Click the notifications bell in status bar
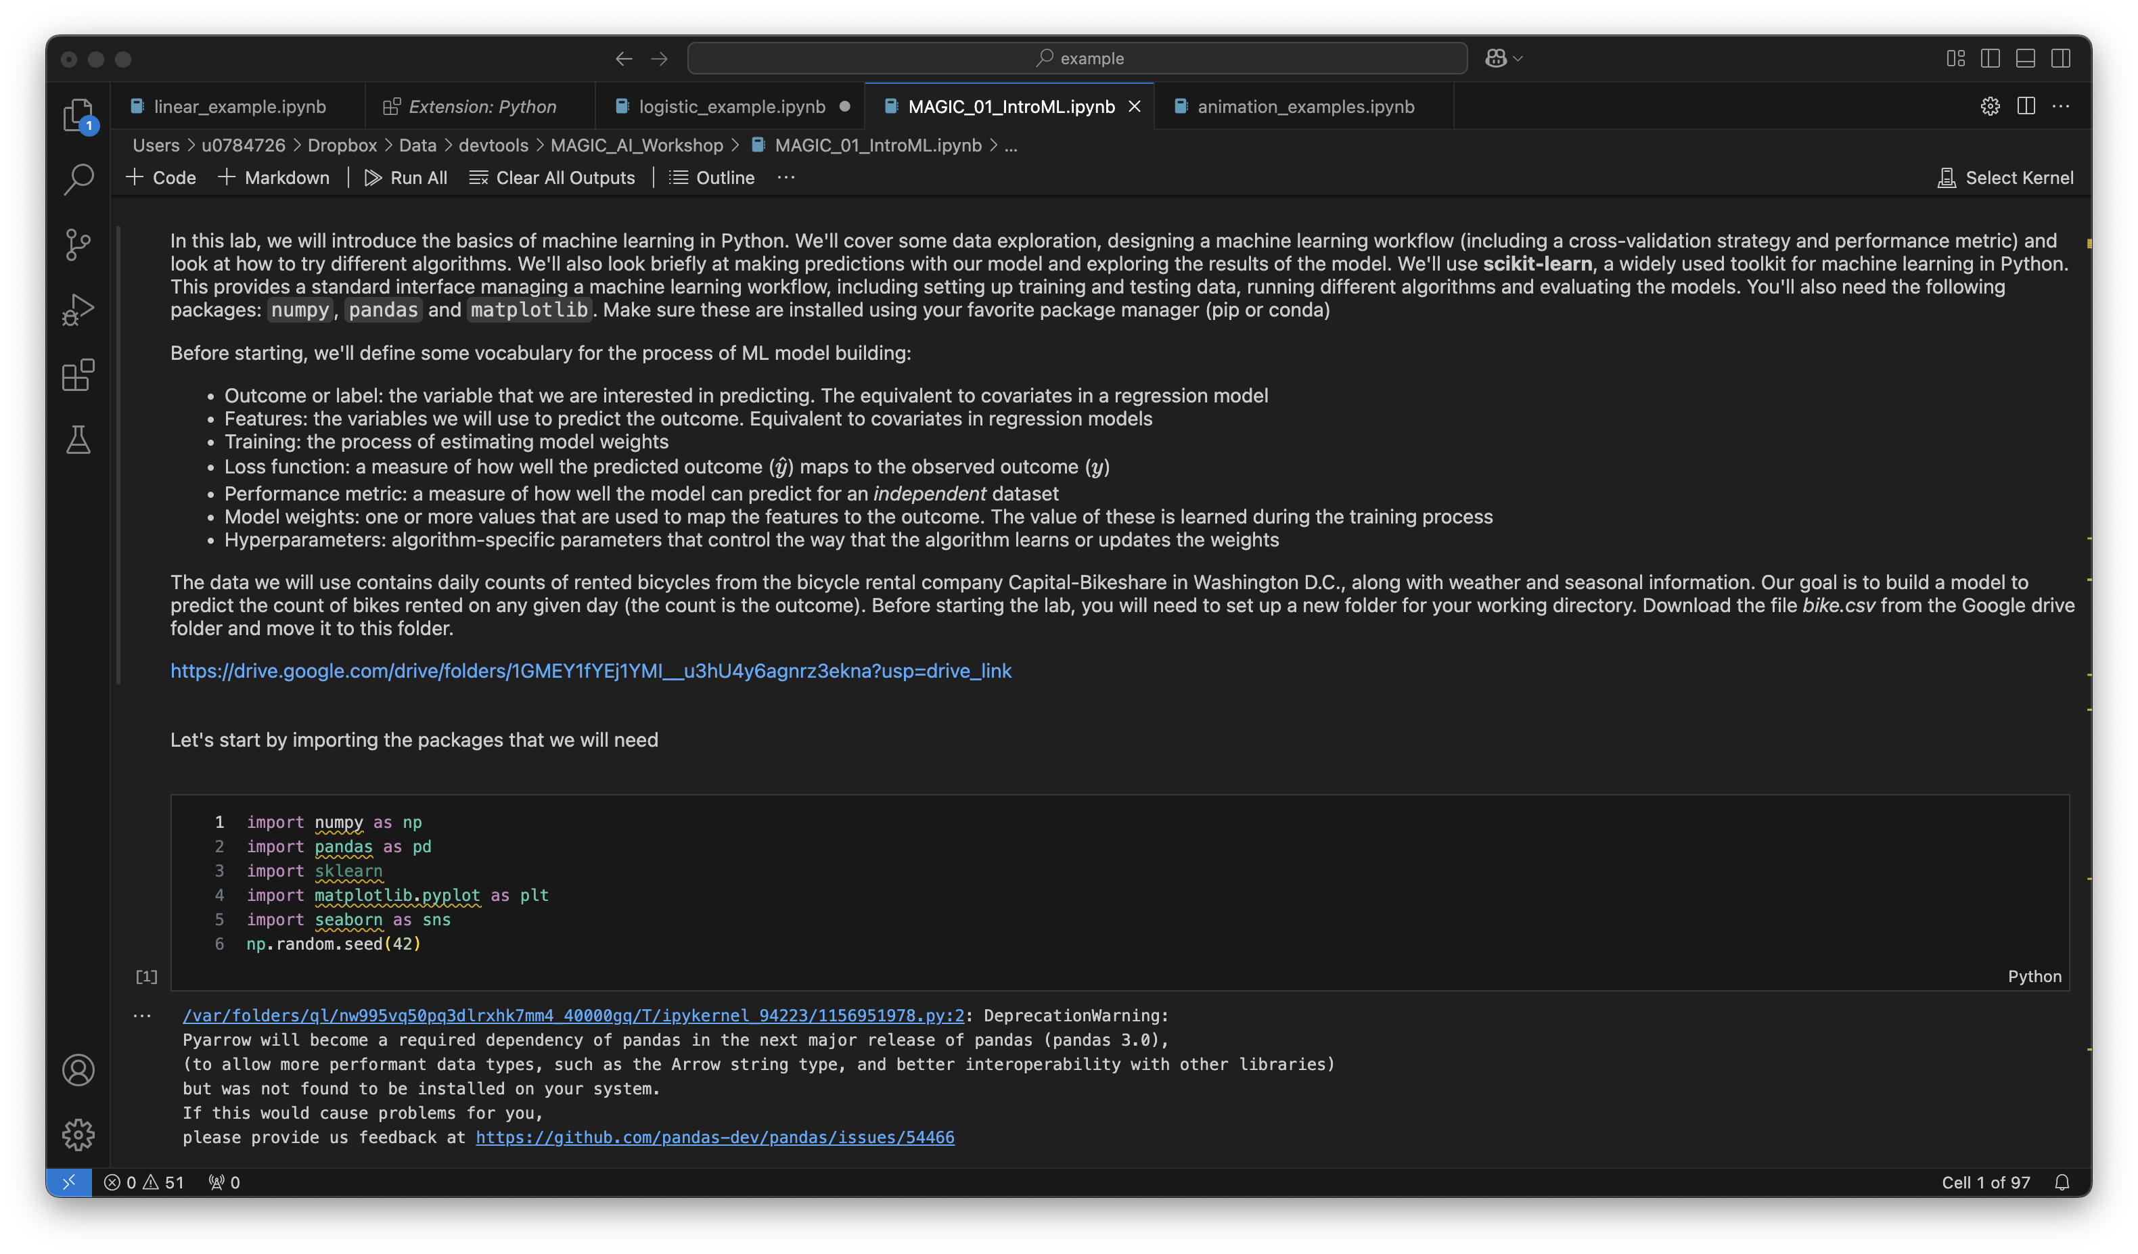This screenshot has width=2138, height=1254. tap(2062, 1182)
